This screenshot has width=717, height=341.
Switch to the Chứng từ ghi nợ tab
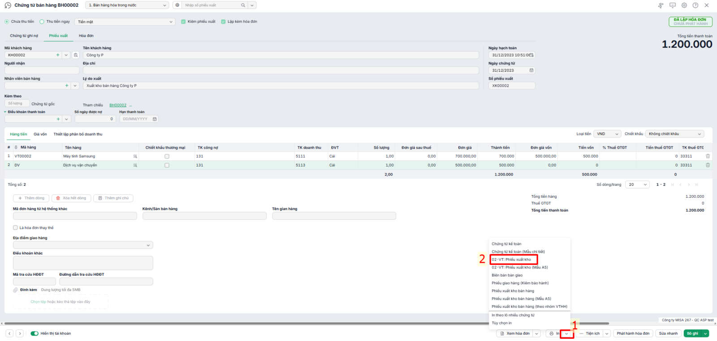(24, 36)
